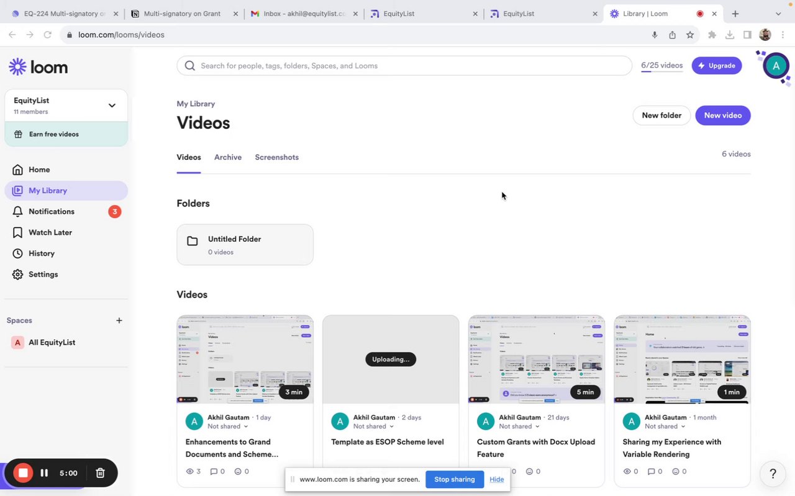
Task: Open the help question mark button
Action: click(773, 474)
